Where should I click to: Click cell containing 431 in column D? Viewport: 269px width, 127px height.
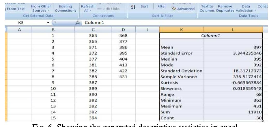[x=123, y=77]
